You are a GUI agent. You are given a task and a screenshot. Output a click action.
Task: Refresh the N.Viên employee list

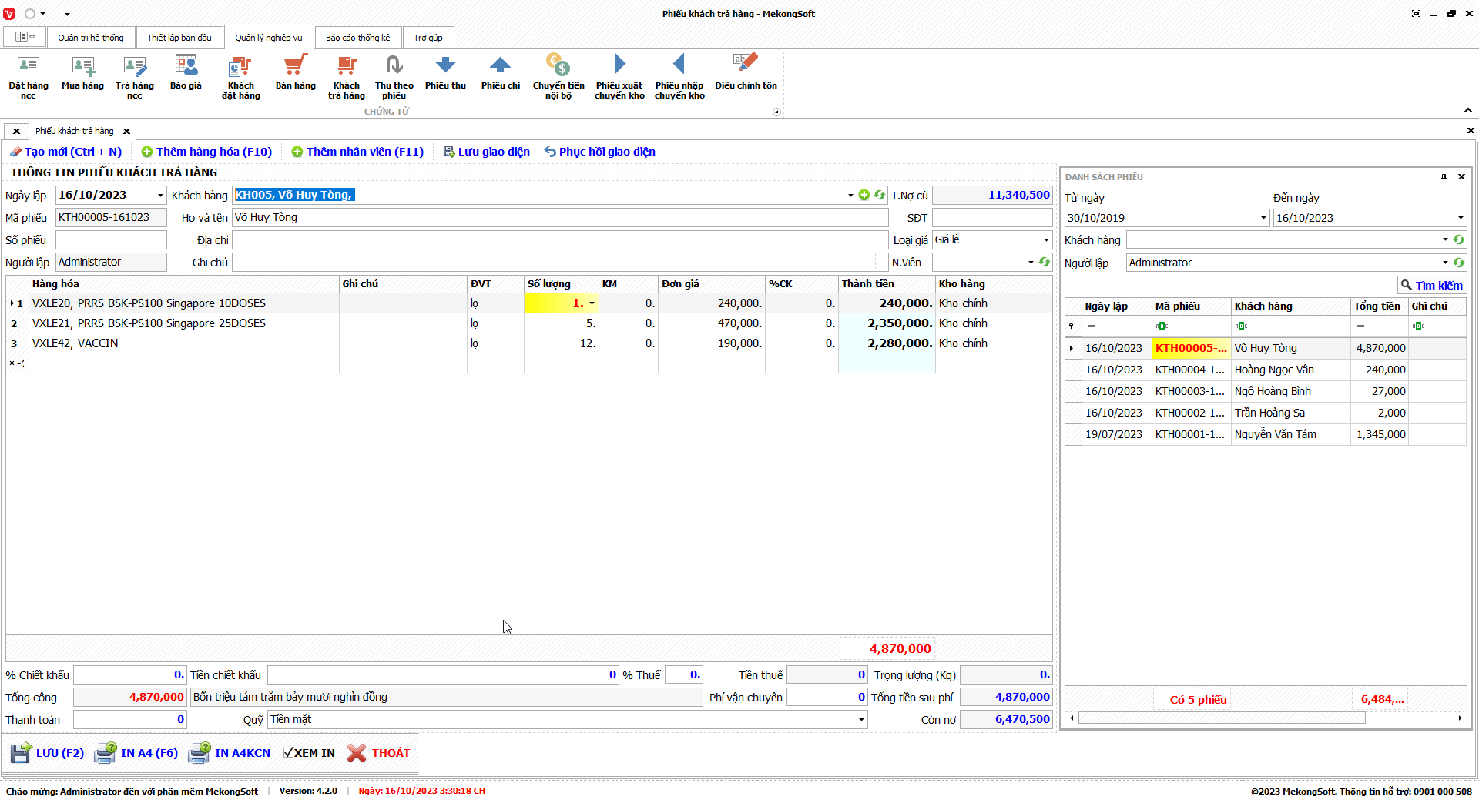click(1045, 263)
